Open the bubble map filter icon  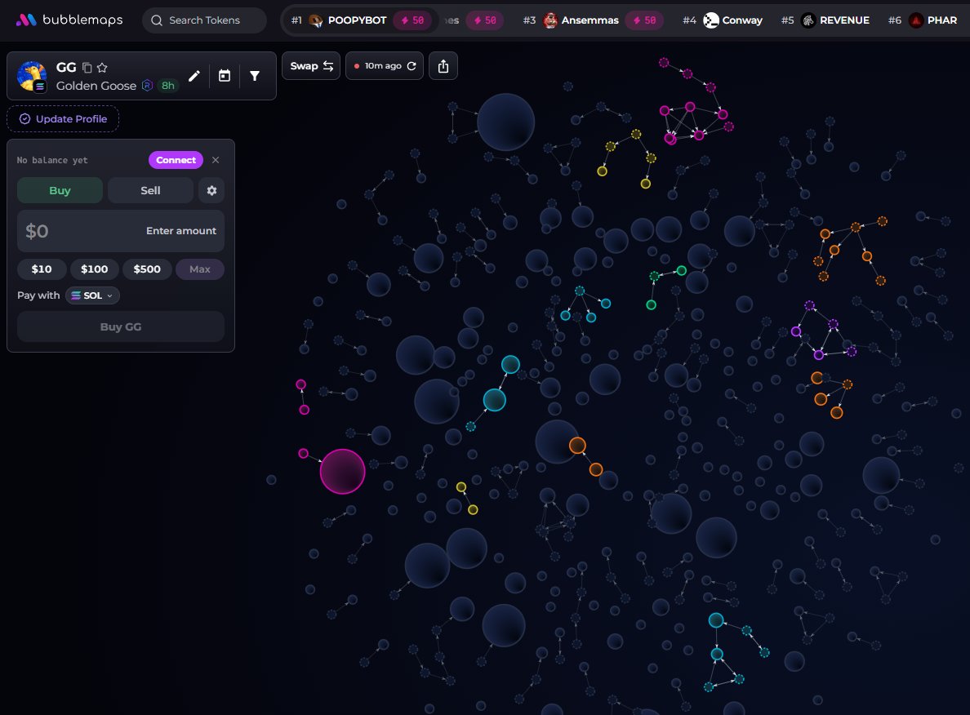(x=254, y=76)
